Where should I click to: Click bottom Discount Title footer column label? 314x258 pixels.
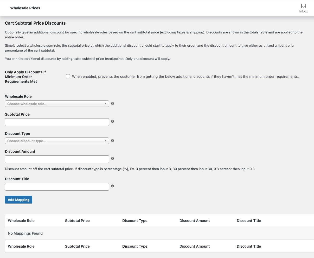249,246
